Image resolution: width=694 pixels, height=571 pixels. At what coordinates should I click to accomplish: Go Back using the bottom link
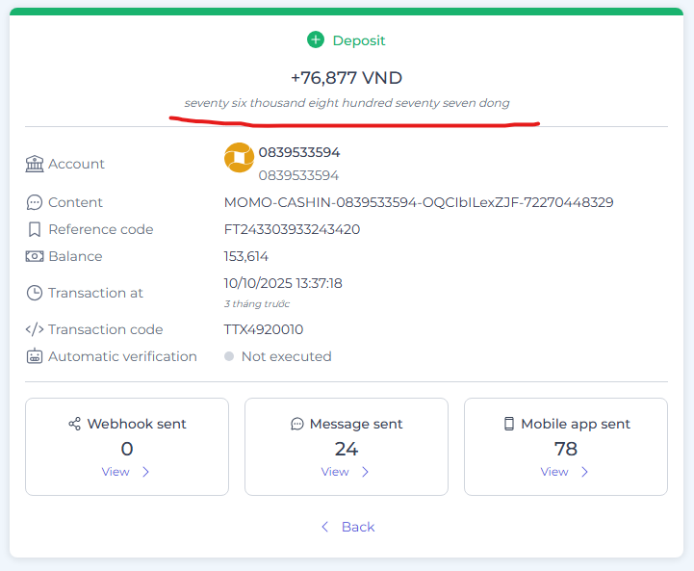pyautogui.click(x=347, y=527)
